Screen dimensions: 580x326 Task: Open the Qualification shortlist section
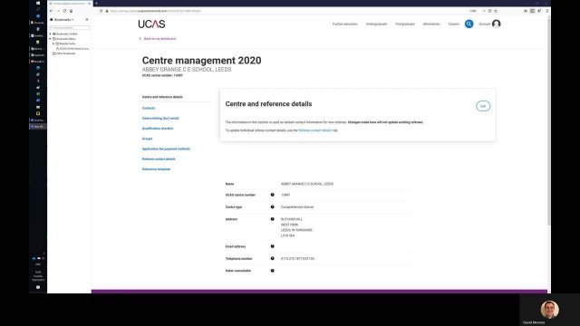point(158,129)
